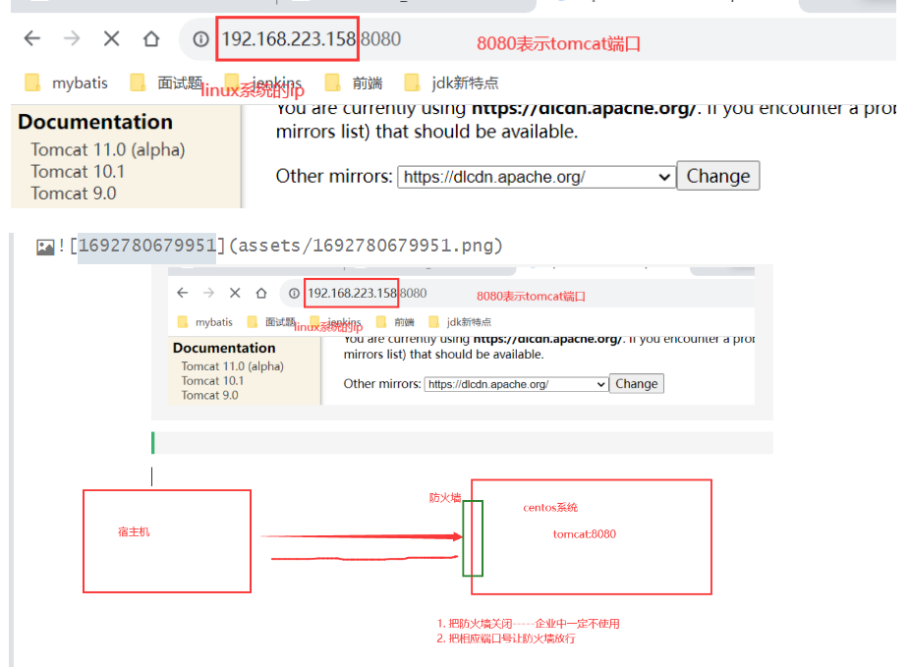Image resolution: width=909 pixels, height=667 pixels.
Task: Click the embedded Tomcat screenshot preview image
Action: click(462, 336)
